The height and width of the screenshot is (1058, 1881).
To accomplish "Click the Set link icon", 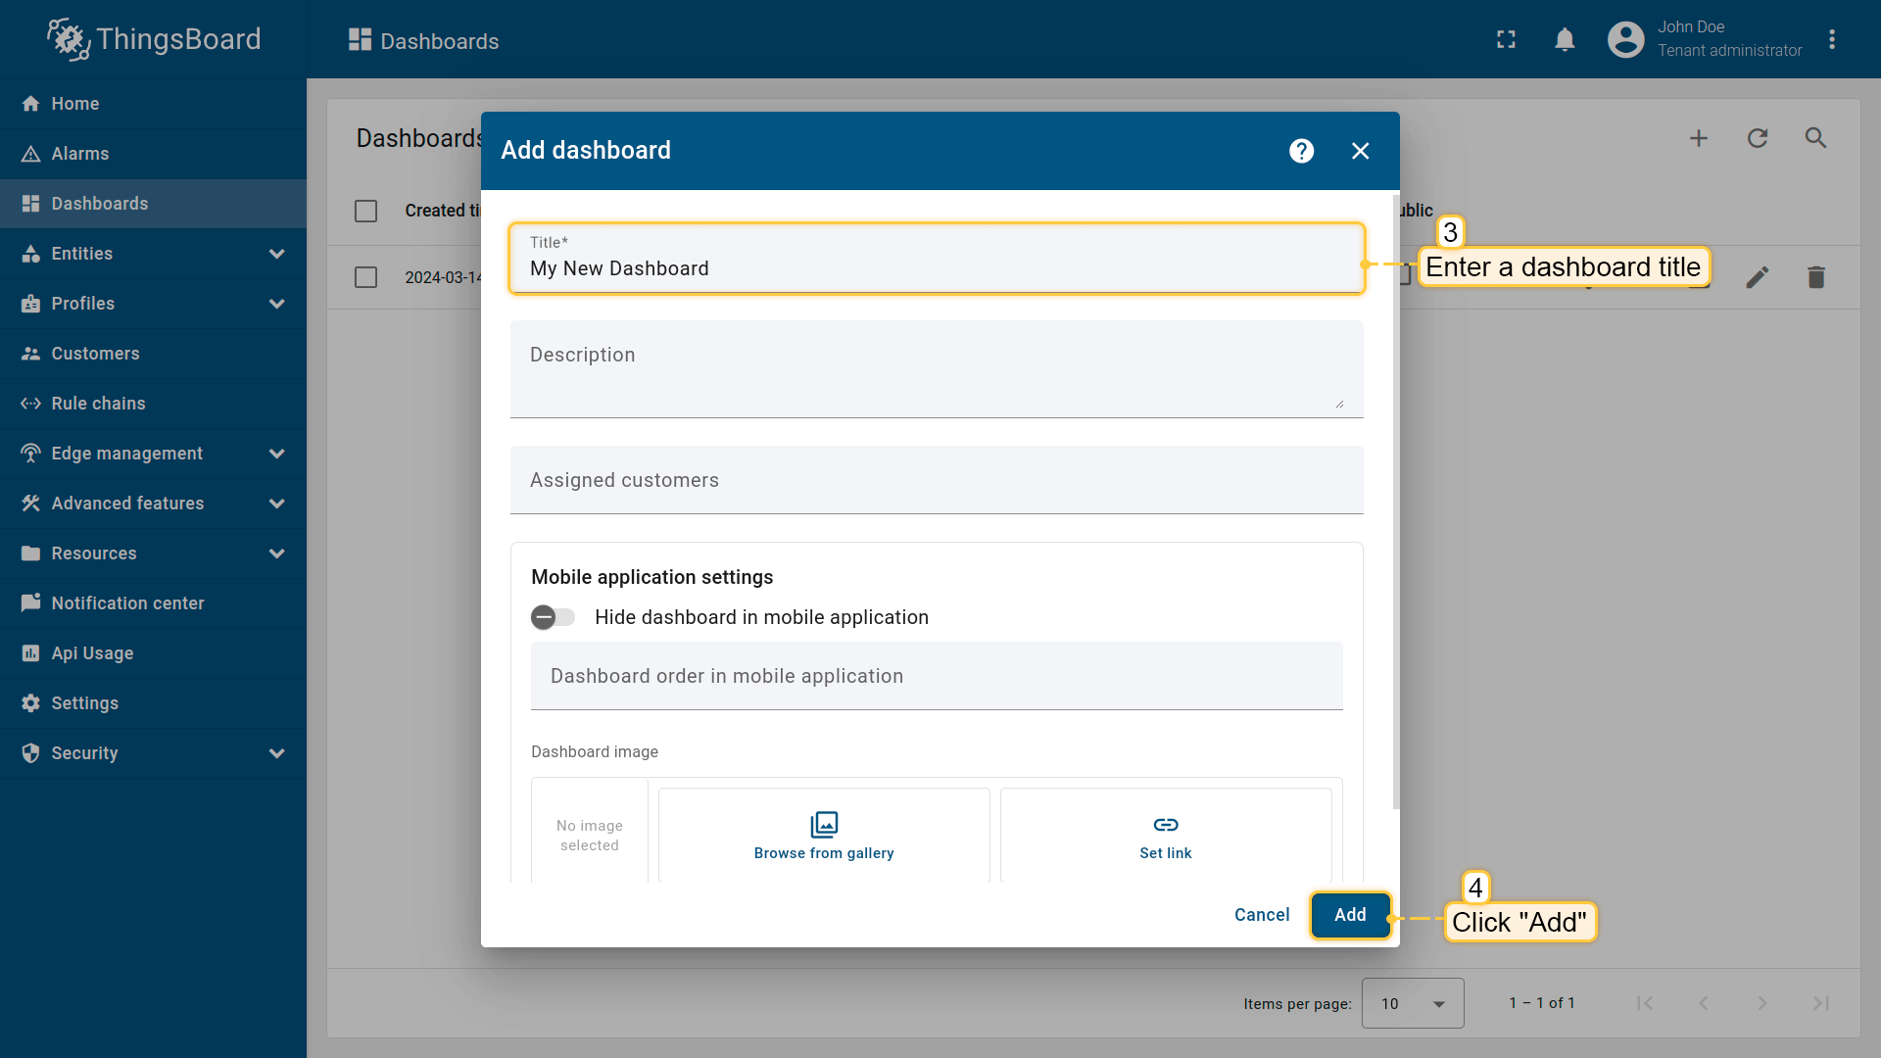I will point(1165,825).
